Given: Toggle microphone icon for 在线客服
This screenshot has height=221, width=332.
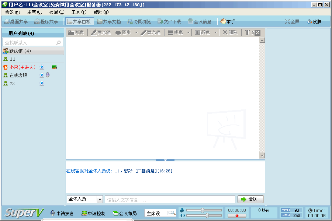Looking at the screenshot, I should pyautogui.click(x=48, y=75).
